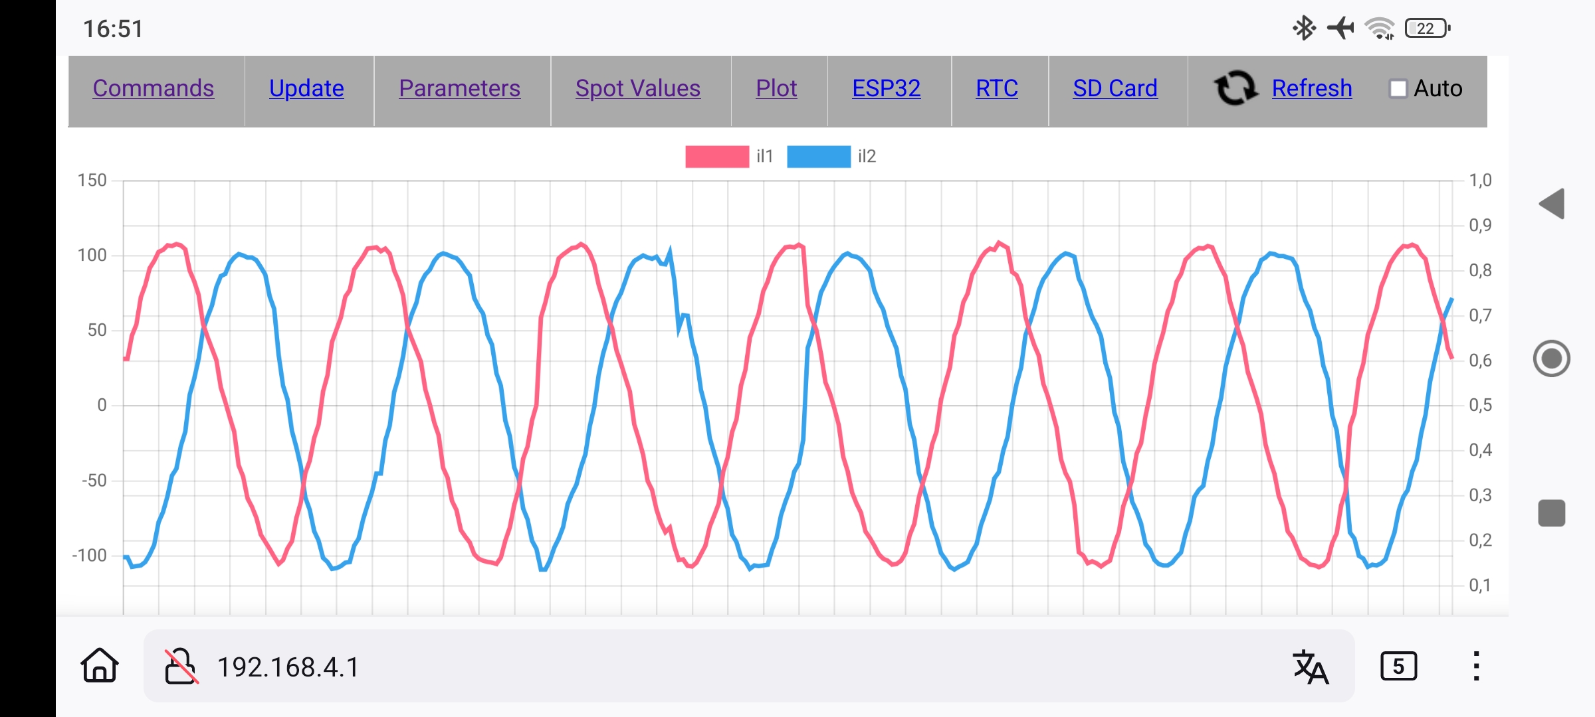Toggle il1 series via pink legend swatch
The height and width of the screenshot is (717, 1595).
716,156
